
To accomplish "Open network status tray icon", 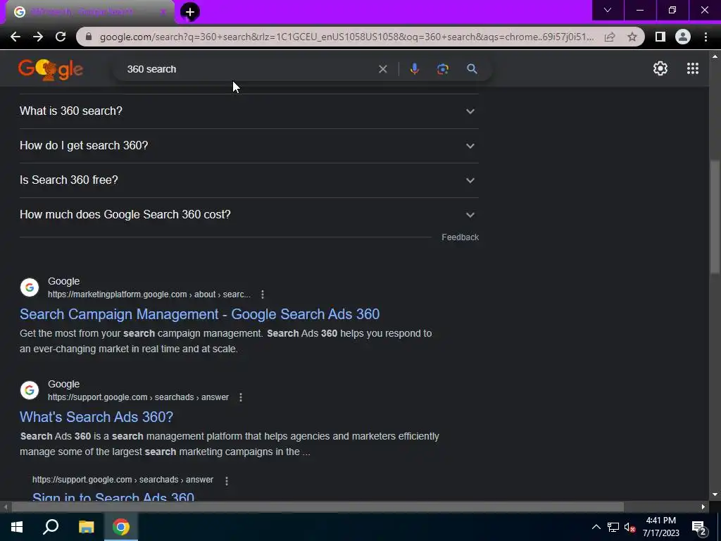I will pyautogui.click(x=613, y=527).
